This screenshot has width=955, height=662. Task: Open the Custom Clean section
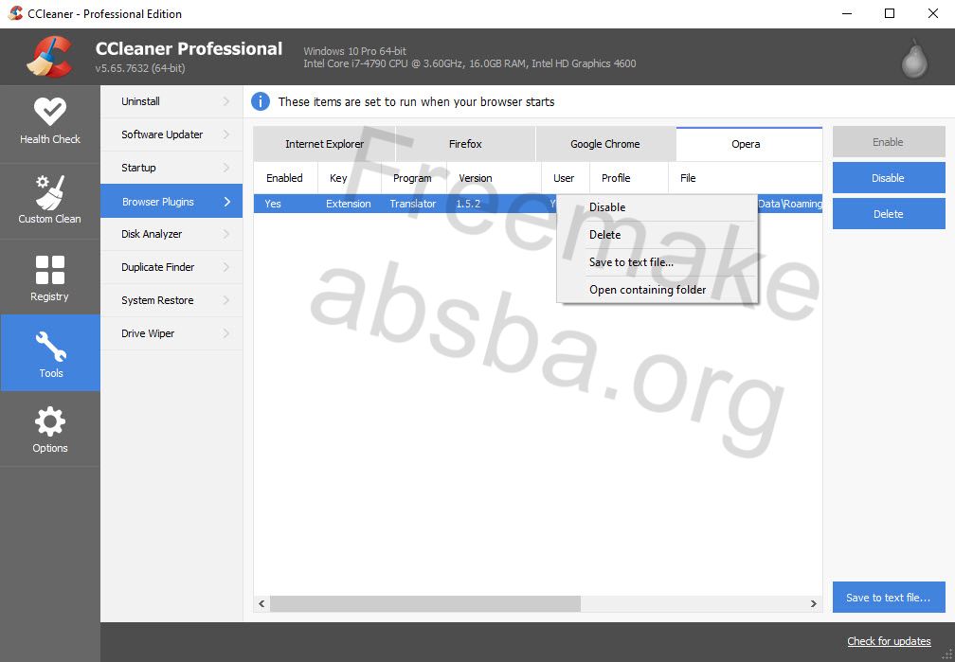pyautogui.click(x=50, y=201)
